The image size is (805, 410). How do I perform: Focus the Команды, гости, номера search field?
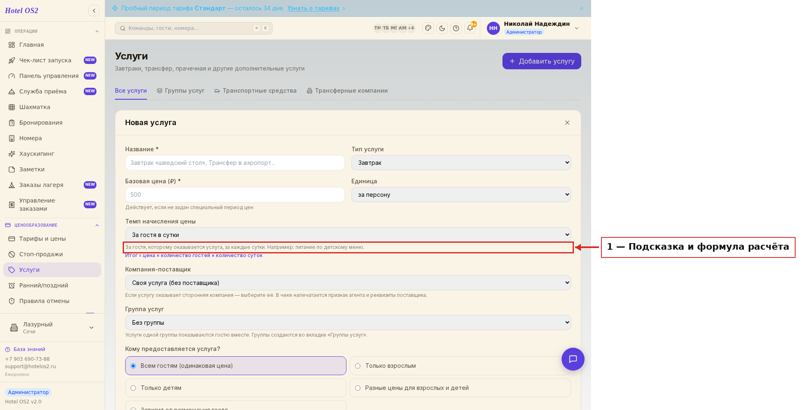point(194,28)
